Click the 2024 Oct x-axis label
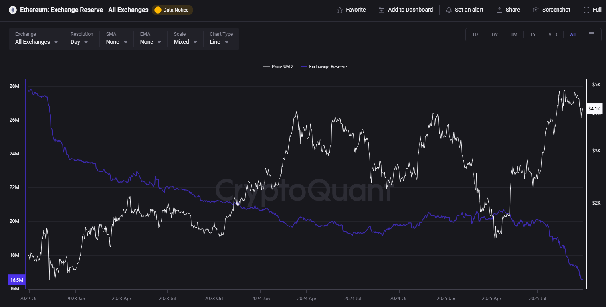606x307 pixels. pos(399,298)
